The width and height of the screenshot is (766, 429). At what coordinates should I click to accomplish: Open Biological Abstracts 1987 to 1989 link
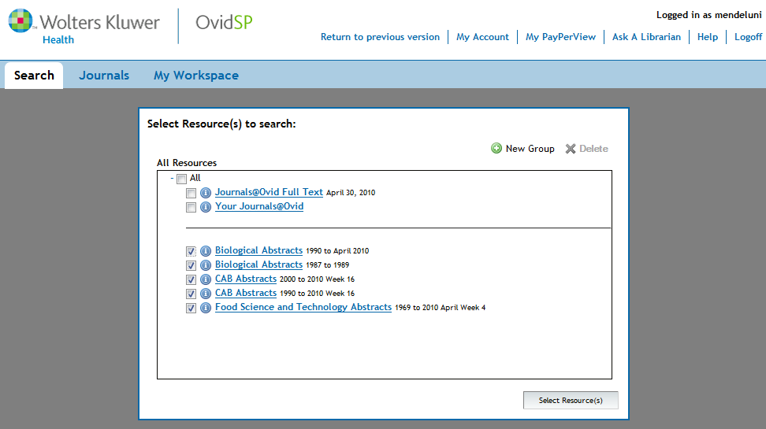[258, 264]
